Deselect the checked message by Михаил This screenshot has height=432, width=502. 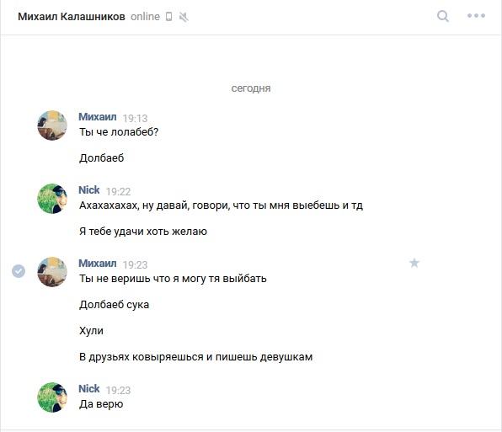(x=19, y=271)
